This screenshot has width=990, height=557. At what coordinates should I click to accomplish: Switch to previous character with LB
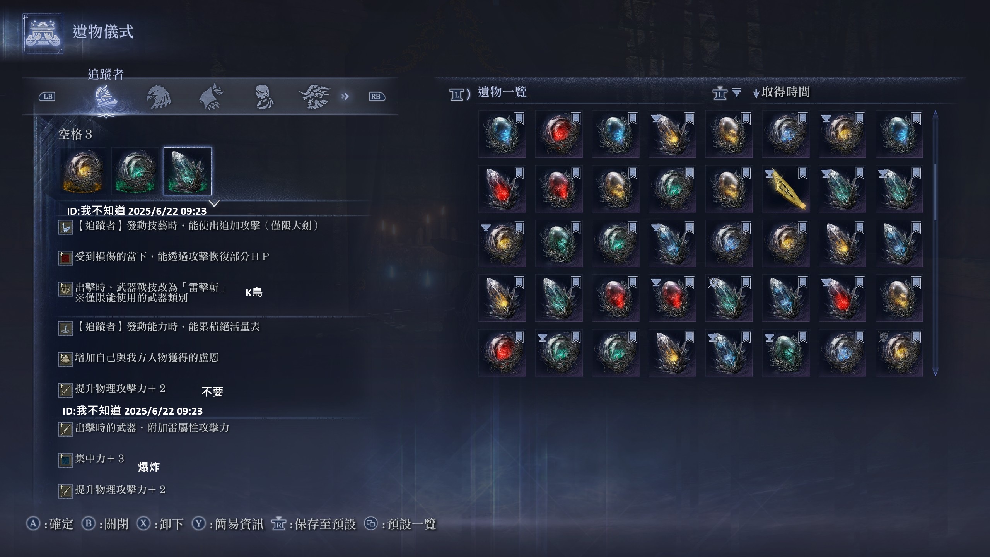(x=47, y=96)
